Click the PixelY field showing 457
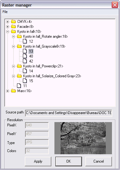 point(37,134)
